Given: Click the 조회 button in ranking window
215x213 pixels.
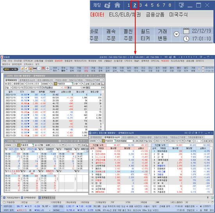Looking at the screenshot, I should pyautogui.click(x=205, y=141).
